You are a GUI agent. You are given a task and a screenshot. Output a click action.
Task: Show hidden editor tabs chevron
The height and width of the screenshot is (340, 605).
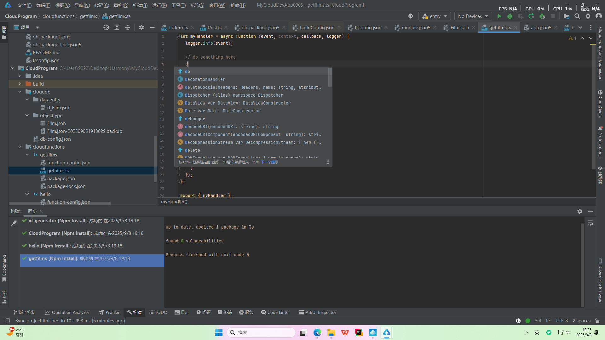(x=580, y=27)
